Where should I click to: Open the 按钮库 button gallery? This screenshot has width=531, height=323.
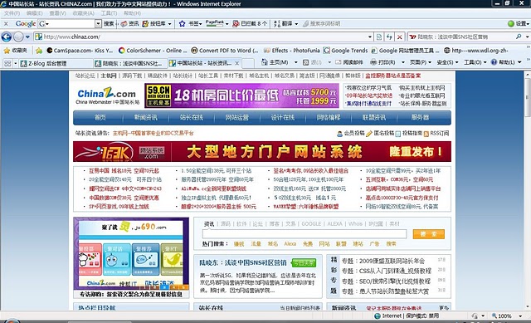coord(157,24)
